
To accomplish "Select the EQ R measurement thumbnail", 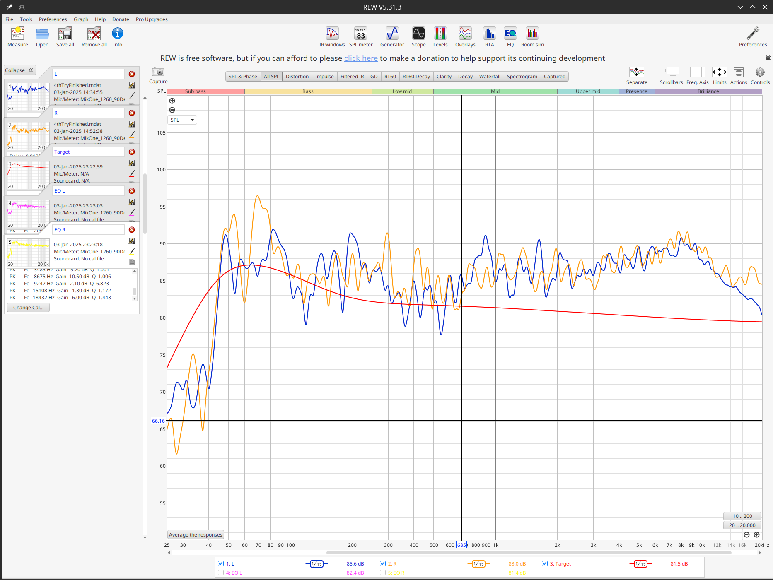I will [x=28, y=252].
